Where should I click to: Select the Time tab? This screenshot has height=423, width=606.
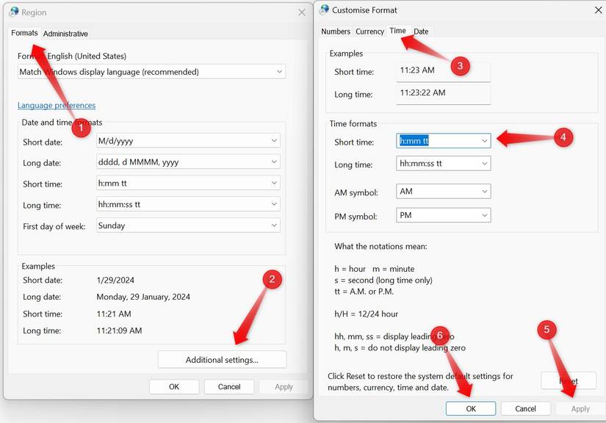(x=397, y=32)
